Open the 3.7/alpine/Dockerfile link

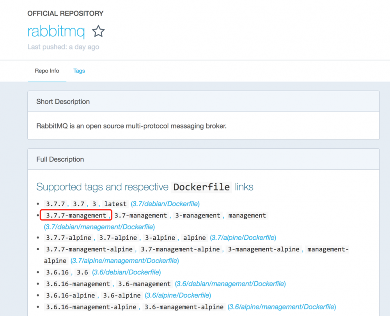point(243,238)
